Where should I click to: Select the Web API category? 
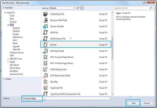pyautogui.click(x=17, y=49)
